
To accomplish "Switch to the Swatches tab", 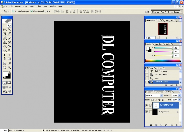I will 158,44.
